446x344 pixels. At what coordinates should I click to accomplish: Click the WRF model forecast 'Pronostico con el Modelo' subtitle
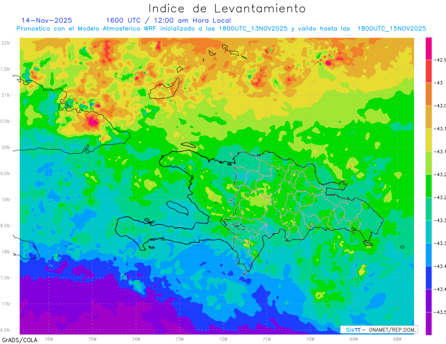click(221, 29)
